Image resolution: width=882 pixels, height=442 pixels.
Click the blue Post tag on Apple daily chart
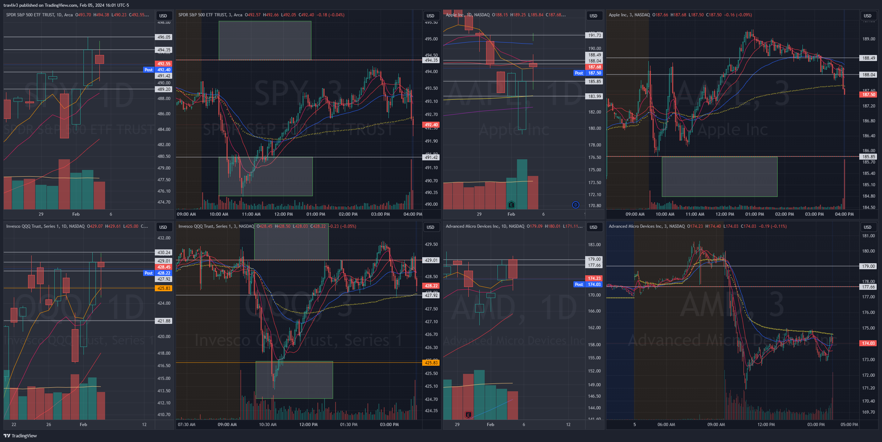[579, 73]
